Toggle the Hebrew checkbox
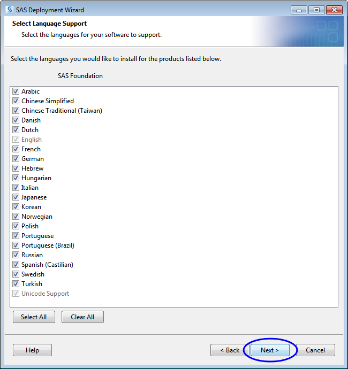Screen dimensions: 348x369 [16, 168]
